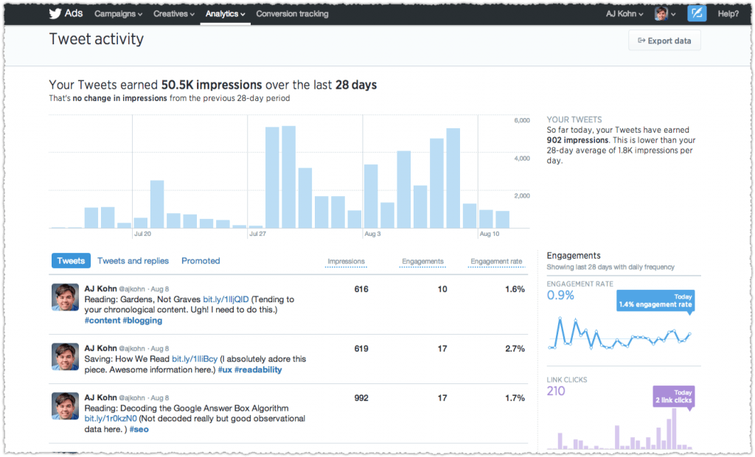
Task: Open the Tweet compose icon
Action: (x=696, y=13)
